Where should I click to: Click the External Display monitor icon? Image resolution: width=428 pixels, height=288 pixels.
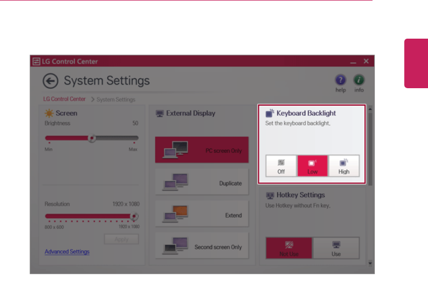160,113
